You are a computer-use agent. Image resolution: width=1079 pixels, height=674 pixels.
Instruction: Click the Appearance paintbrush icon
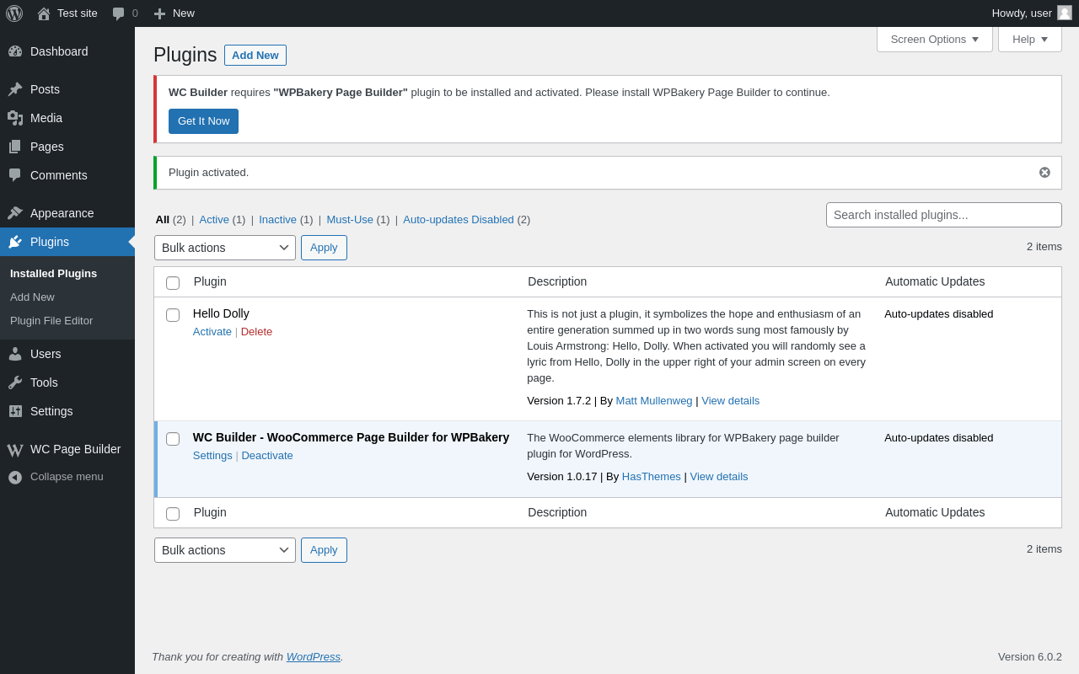click(x=15, y=213)
